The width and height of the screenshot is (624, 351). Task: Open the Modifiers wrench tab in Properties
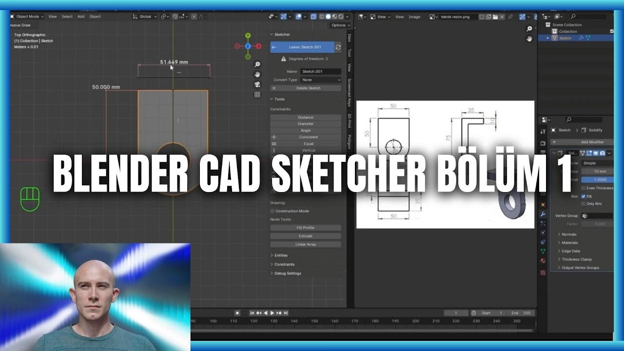tap(543, 214)
